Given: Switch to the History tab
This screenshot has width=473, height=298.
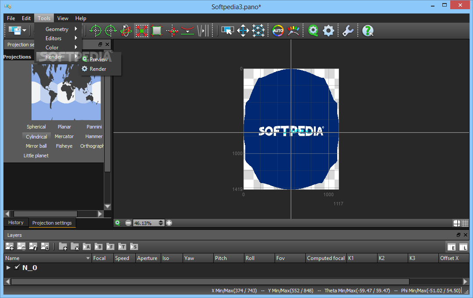Looking at the screenshot, I should [x=16, y=222].
